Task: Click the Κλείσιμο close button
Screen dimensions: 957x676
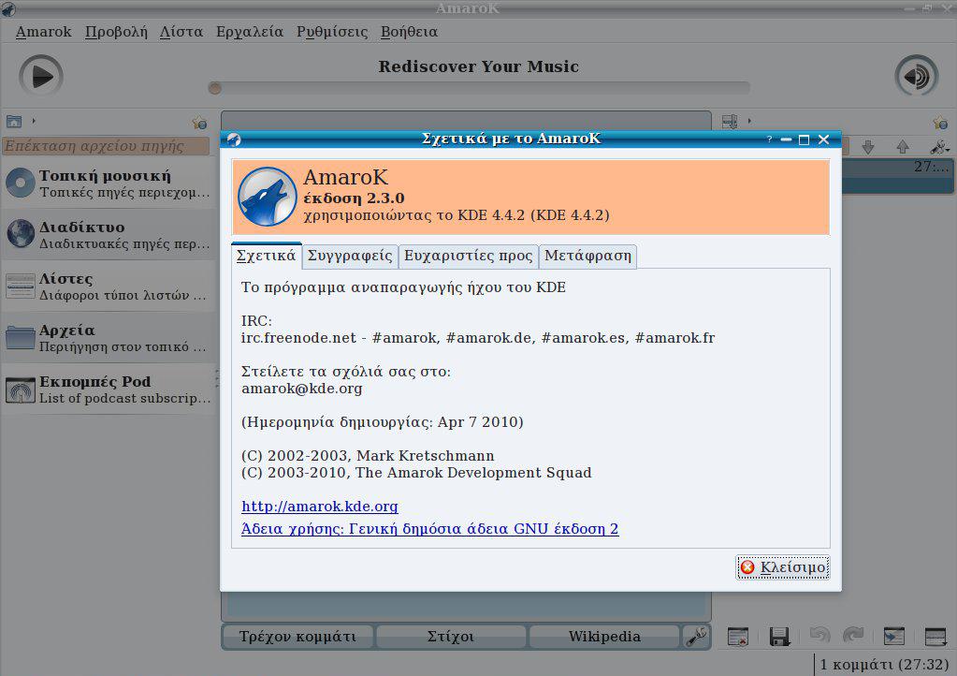Action: (782, 567)
